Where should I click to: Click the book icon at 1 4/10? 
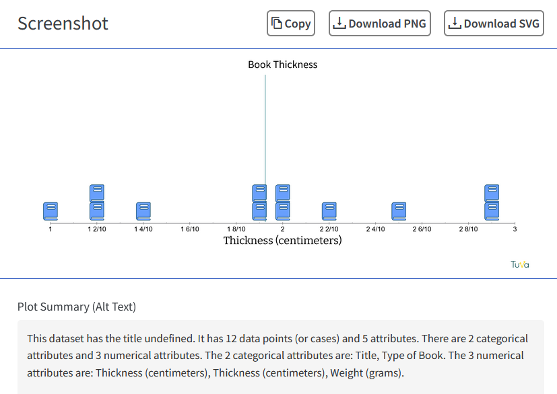coord(143,211)
